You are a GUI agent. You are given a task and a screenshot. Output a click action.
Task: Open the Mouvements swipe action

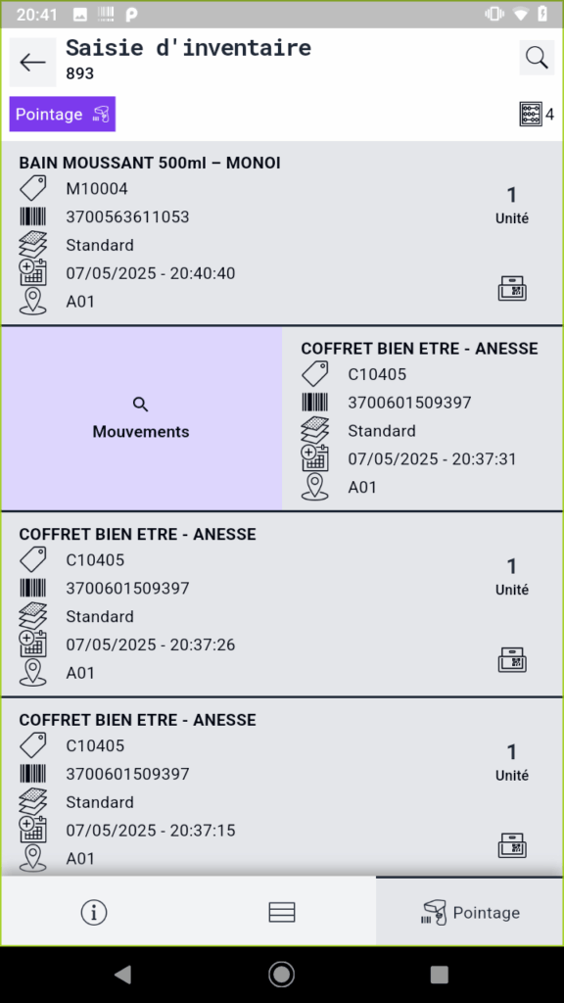click(141, 418)
